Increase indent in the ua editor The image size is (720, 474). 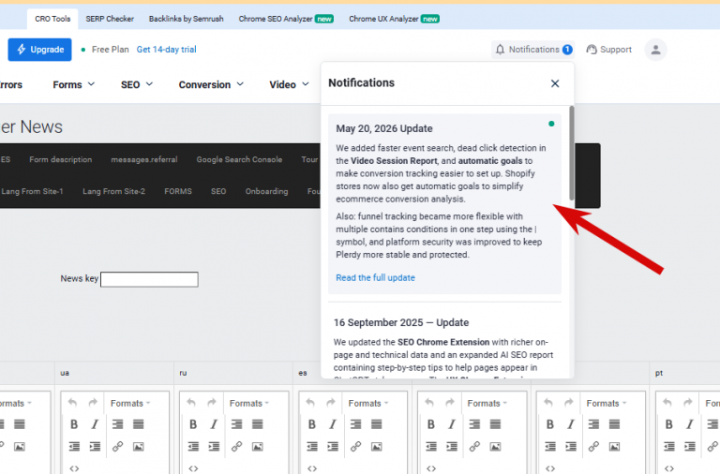(x=95, y=446)
